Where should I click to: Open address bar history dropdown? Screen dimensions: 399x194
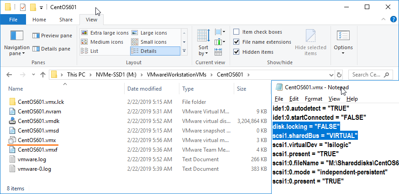[x=331, y=75]
